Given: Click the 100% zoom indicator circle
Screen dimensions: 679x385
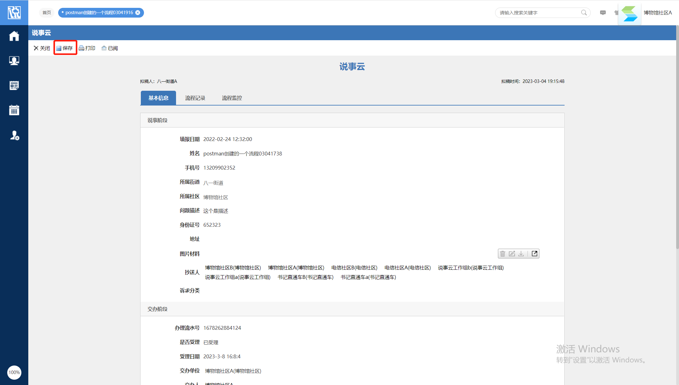Looking at the screenshot, I should click(14, 372).
